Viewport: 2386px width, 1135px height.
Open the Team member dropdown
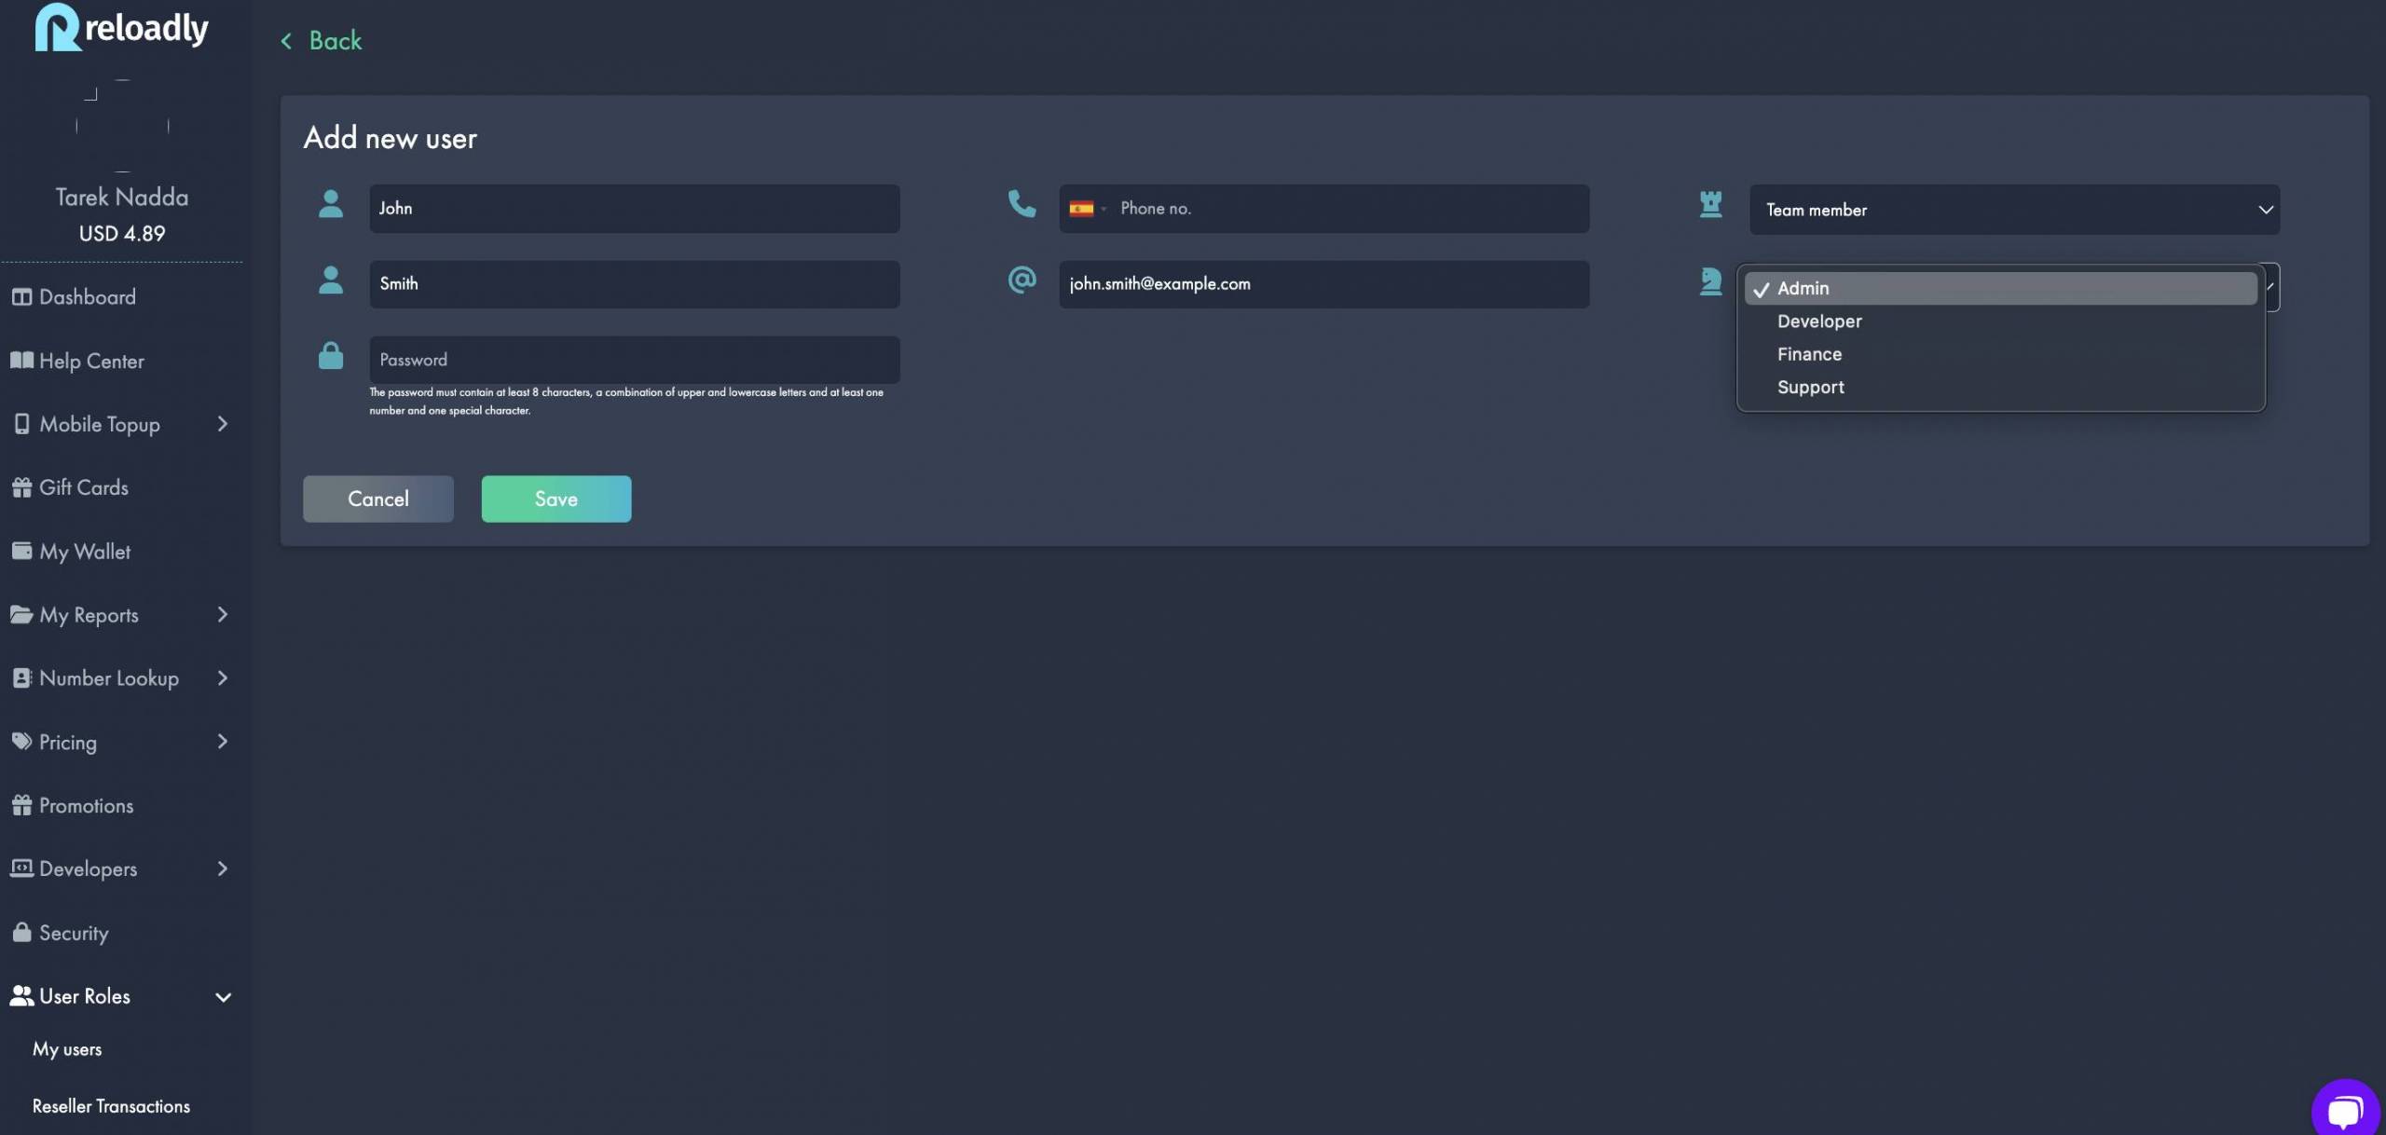(2013, 210)
